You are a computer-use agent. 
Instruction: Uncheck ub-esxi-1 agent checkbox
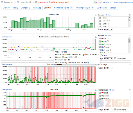tap(100, 21)
